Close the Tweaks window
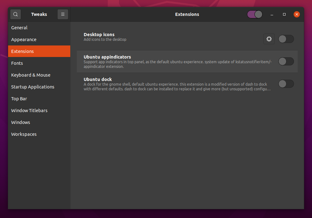Viewport: 312px width, 218px height. (297, 14)
